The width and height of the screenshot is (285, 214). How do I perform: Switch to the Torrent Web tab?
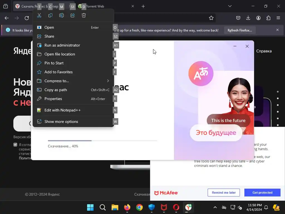[x=106, y=6]
